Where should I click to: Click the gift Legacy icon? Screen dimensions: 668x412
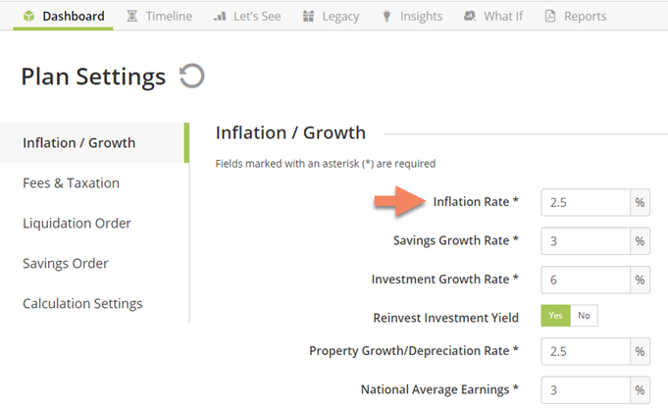[x=308, y=17]
